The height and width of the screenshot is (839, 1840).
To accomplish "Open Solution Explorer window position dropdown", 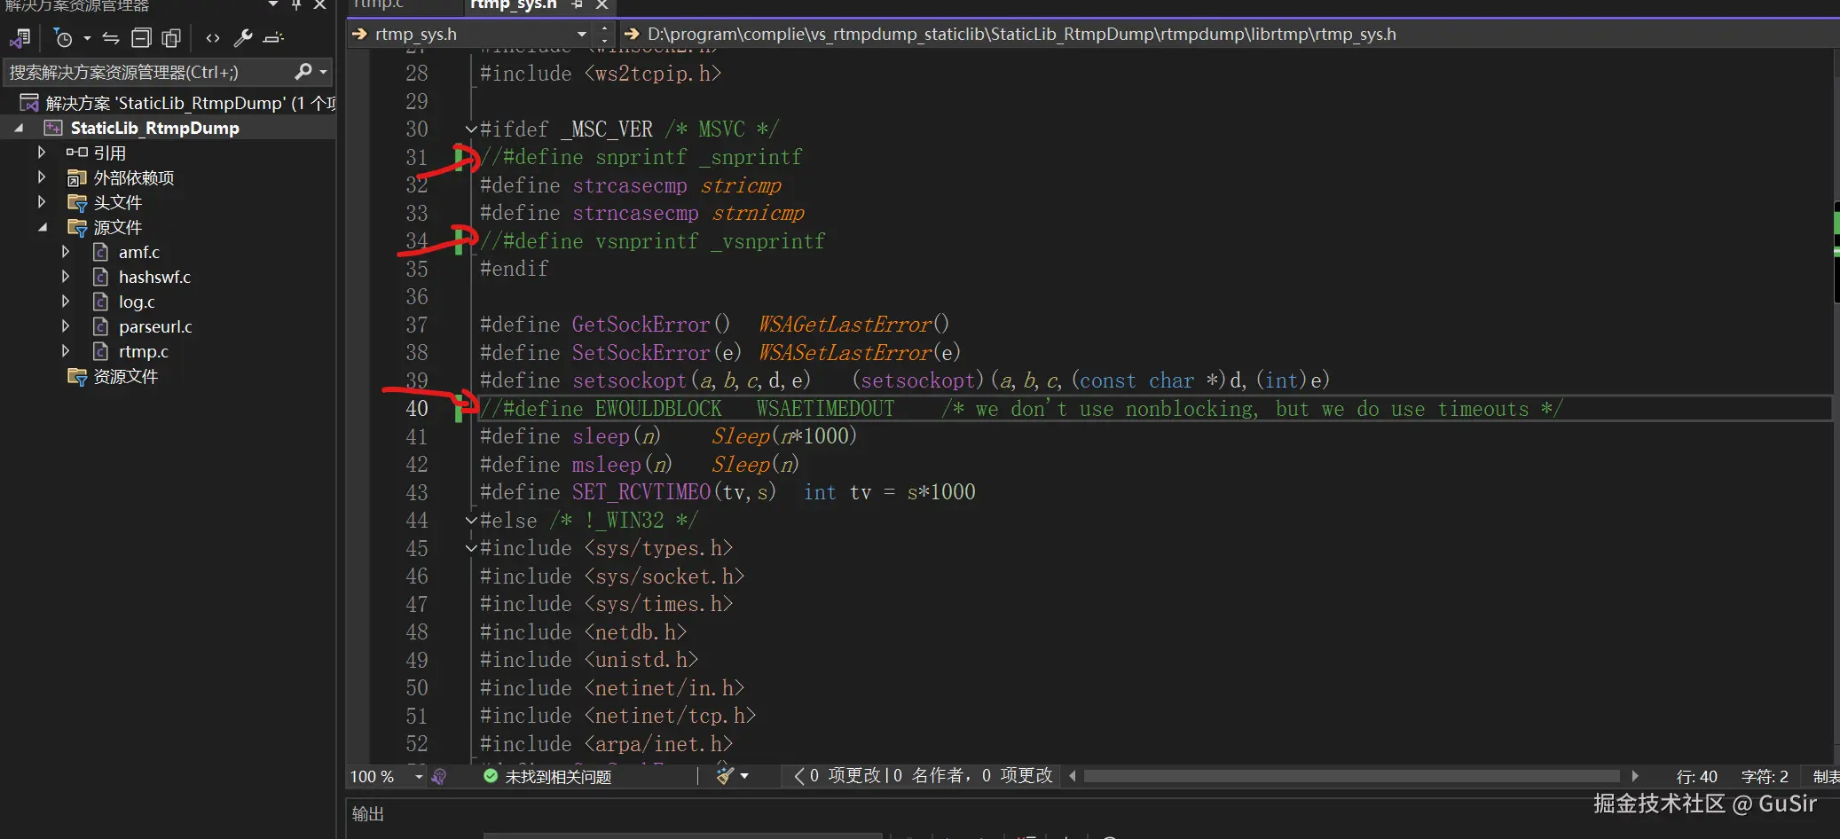I will (x=273, y=5).
